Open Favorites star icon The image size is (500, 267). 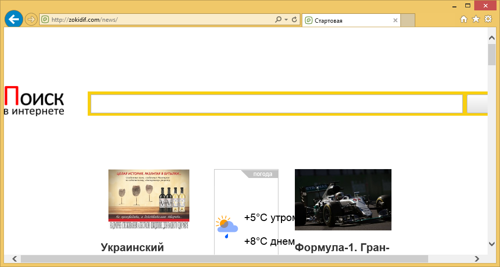(x=476, y=19)
